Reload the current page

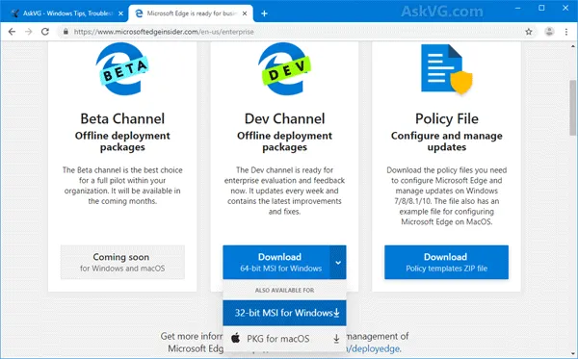45,32
